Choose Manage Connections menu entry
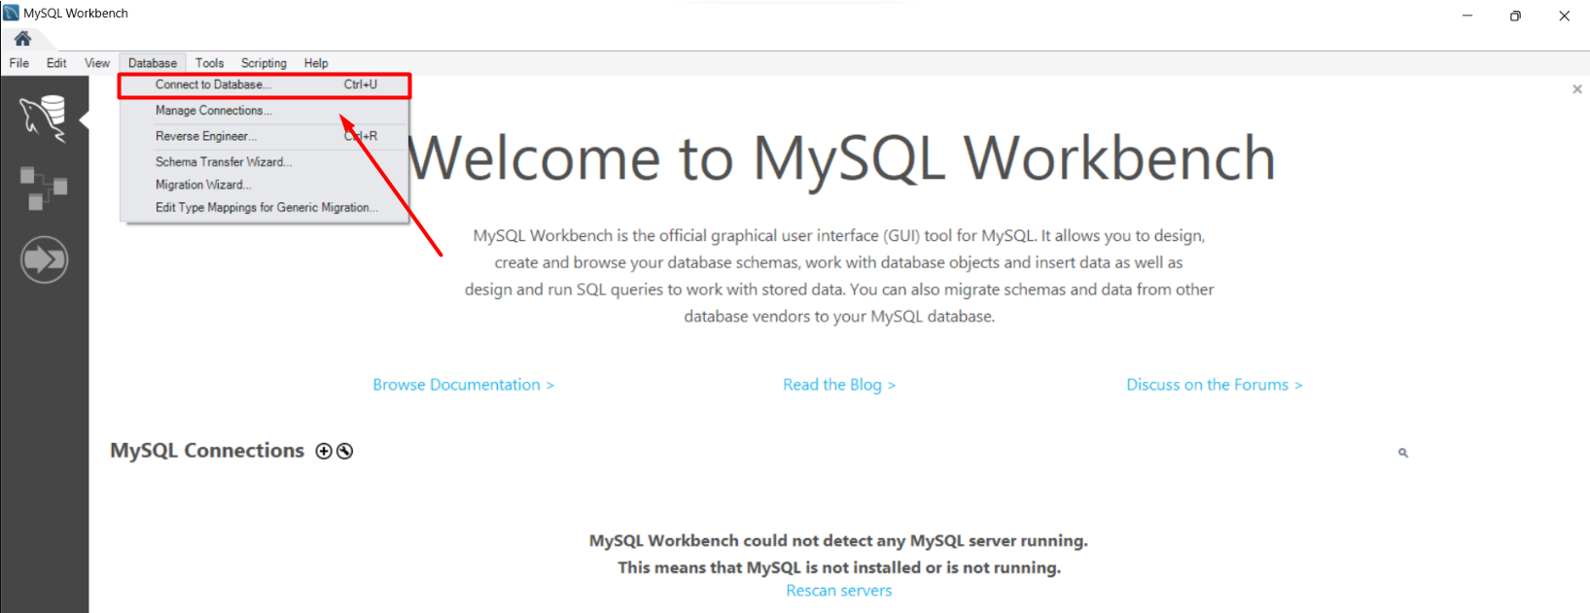This screenshot has width=1590, height=613. [x=265, y=111]
